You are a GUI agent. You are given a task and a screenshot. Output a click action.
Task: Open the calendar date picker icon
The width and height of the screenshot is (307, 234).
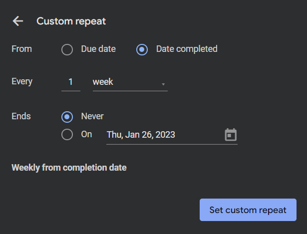point(231,135)
